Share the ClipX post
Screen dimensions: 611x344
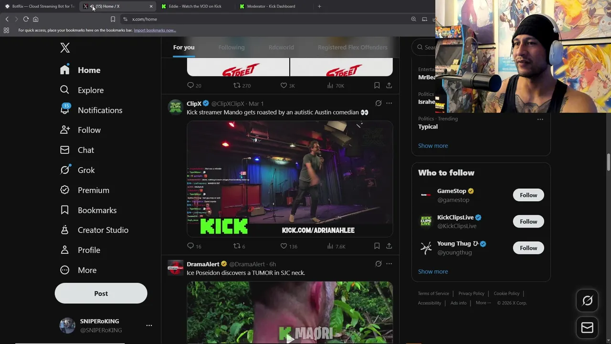pyautogui.click(x=389, y=246)
